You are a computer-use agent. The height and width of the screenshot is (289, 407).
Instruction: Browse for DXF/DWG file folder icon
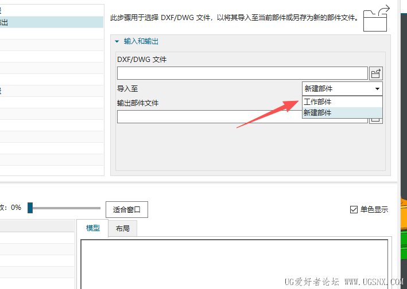pos(375,73)
